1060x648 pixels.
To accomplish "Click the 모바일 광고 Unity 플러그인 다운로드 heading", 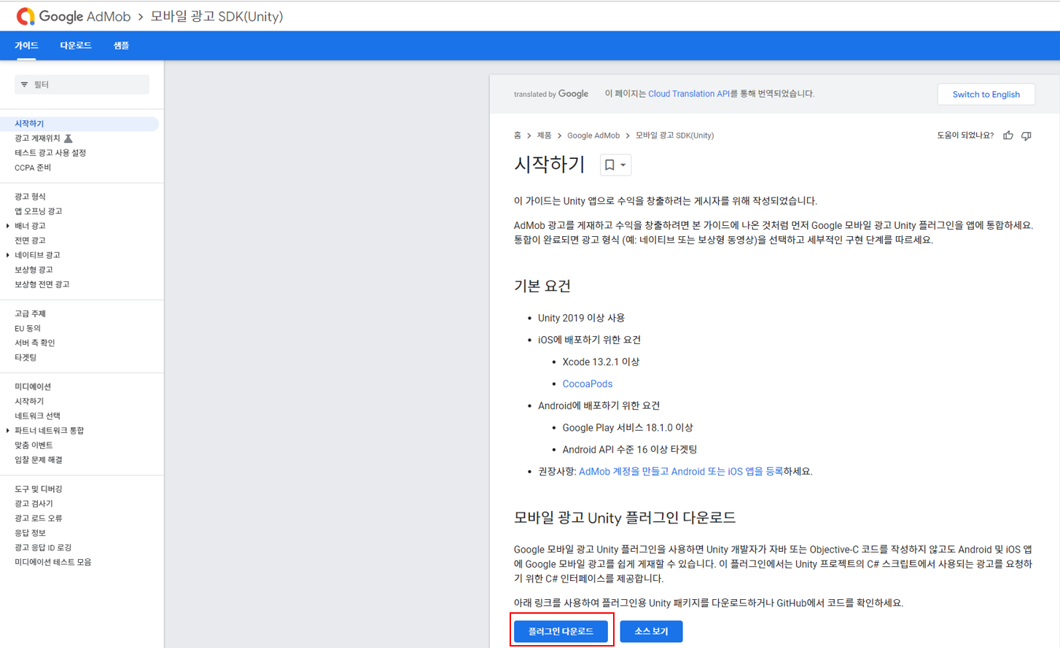I will tap(625, 518).
